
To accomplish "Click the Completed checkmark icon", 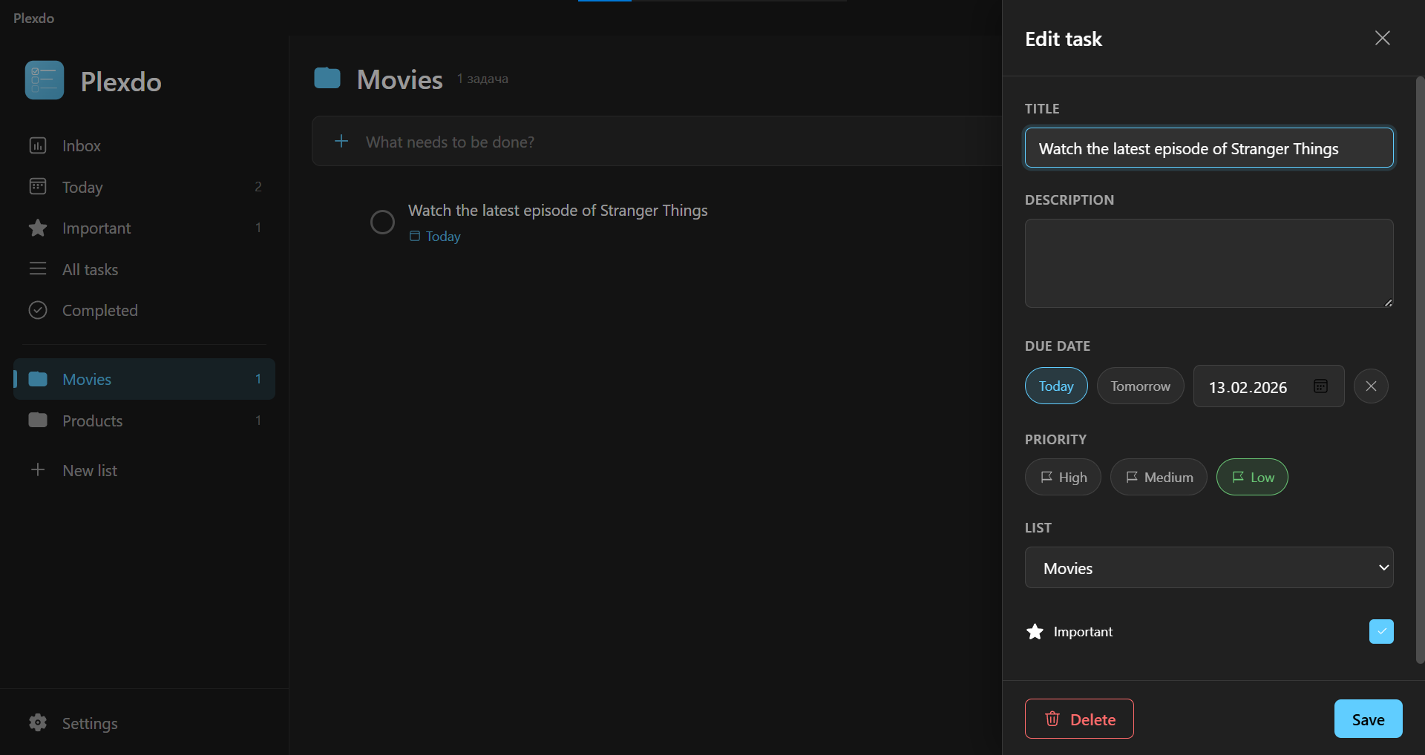I will (x=39, y=310).
